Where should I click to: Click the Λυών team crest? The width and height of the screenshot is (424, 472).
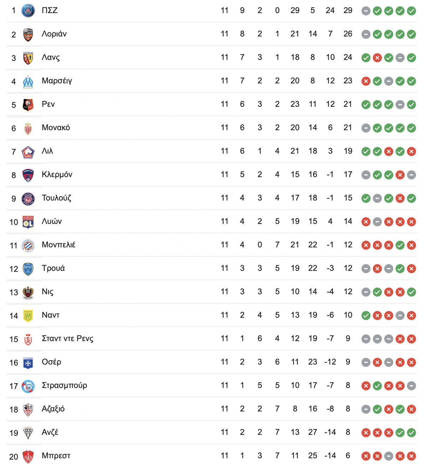[x=28, y=222]
